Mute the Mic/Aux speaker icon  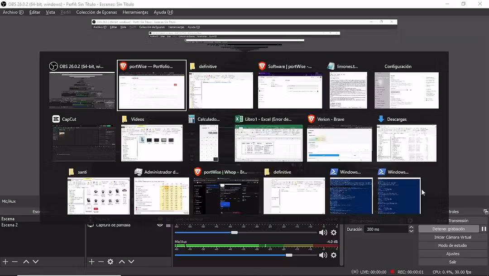(x=323, y=255)
